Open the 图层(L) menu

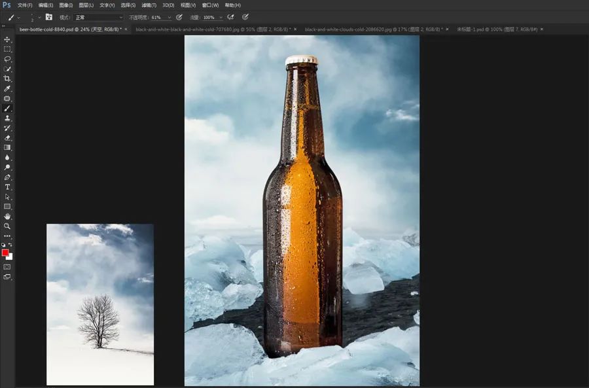pos(86,5)
